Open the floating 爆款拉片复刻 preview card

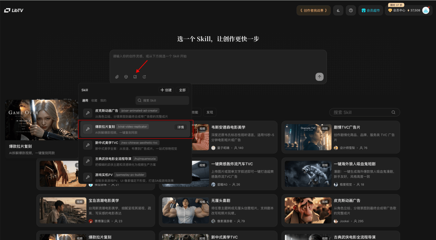point(42,129)
